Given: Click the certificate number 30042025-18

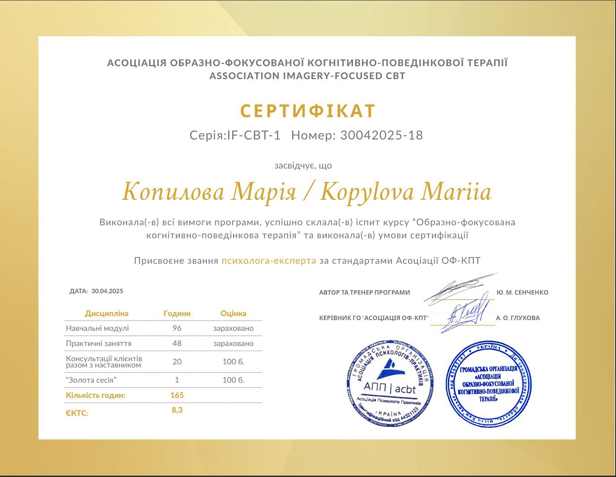Looking at the screenshot, I should pos(381,135).
